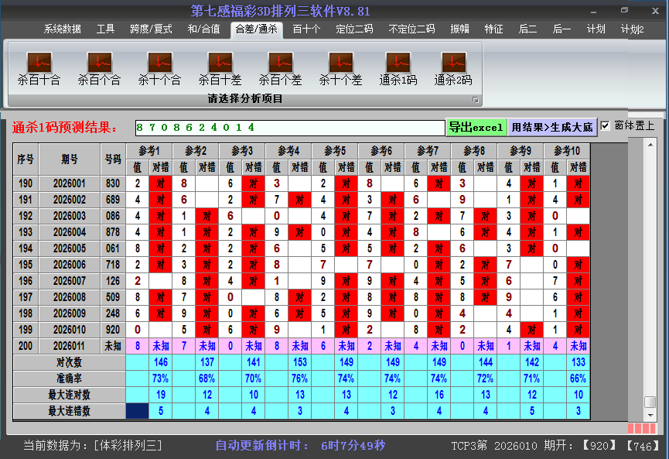Image resolution: width=669 pixels, height=459 pixels.
Task: Click the 导出excel button
Action: [476, 127]
